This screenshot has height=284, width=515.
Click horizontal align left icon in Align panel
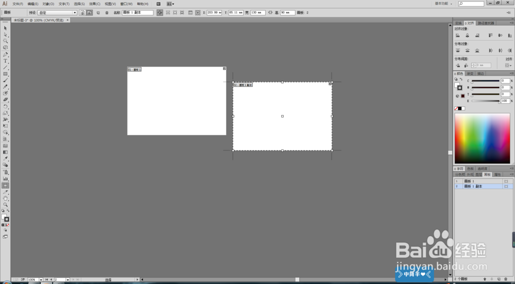(x=458, y=35)
